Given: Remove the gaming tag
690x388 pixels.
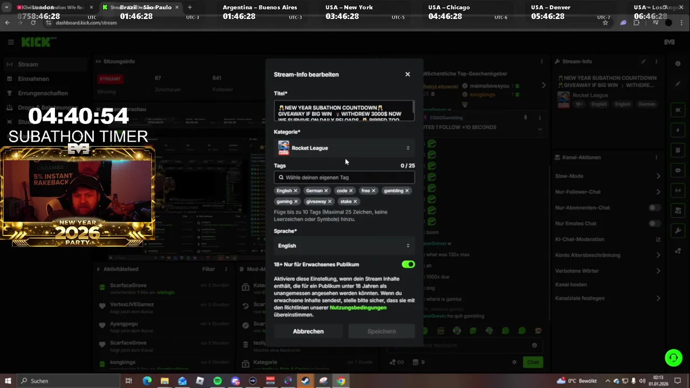Looking at the screenshot, I should pyautogui.click(x=296, y=202).
